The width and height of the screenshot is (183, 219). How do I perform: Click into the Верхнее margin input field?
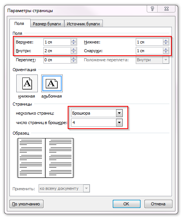(x=57, y=42)
